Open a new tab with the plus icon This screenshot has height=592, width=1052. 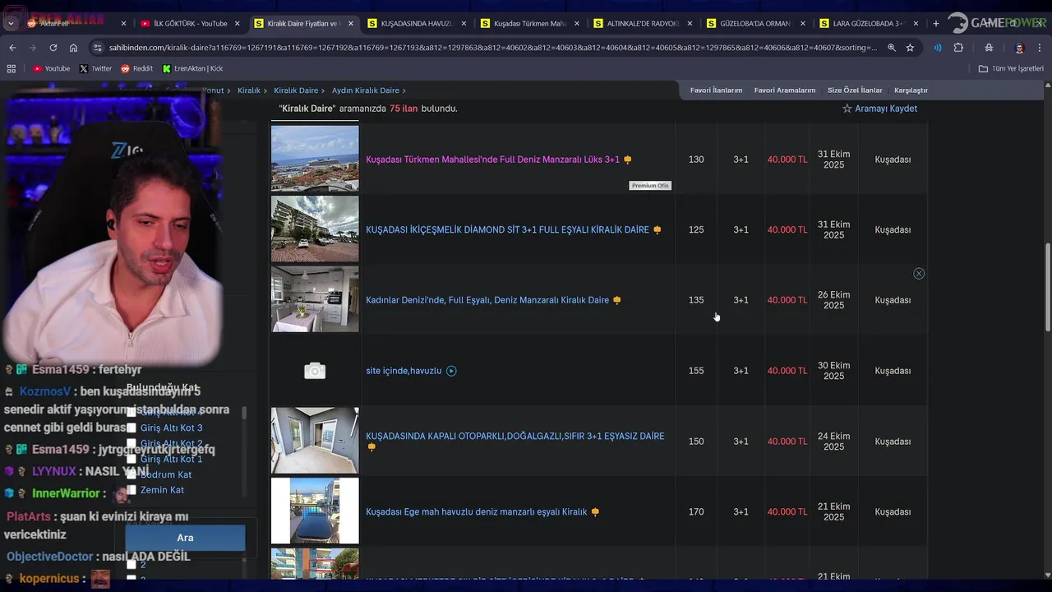pos(935,23)
